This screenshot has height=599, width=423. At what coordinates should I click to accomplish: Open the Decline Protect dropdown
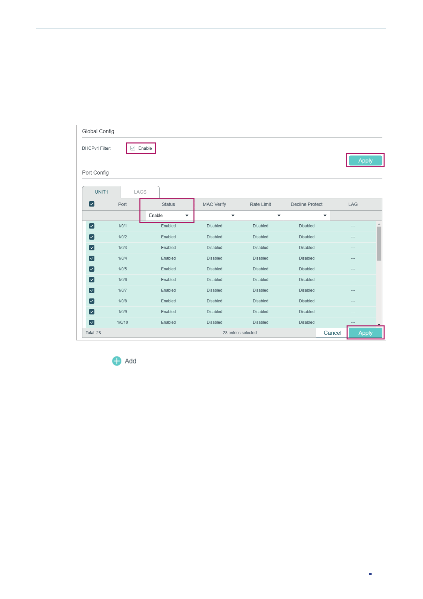pyautogui.click(x=307, y=215)
